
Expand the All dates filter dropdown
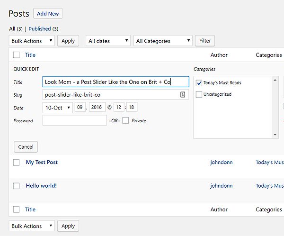pyautogui.click(x=108, y=41)
